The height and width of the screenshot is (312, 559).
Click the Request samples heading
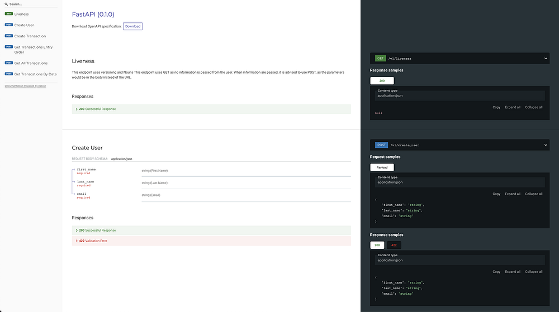pyautogui.click(x=385, y=157)
